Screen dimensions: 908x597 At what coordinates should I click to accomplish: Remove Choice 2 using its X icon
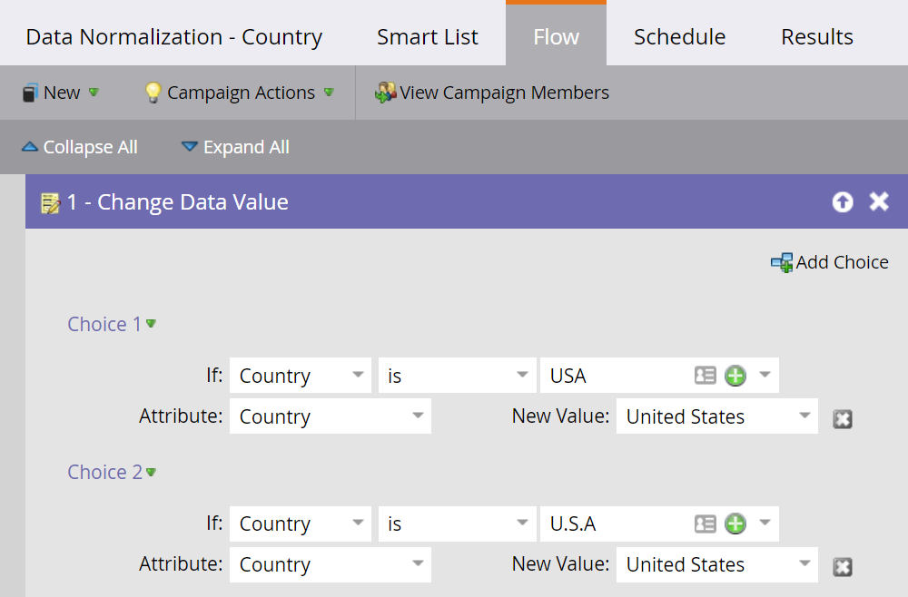(x=842, y=566)
